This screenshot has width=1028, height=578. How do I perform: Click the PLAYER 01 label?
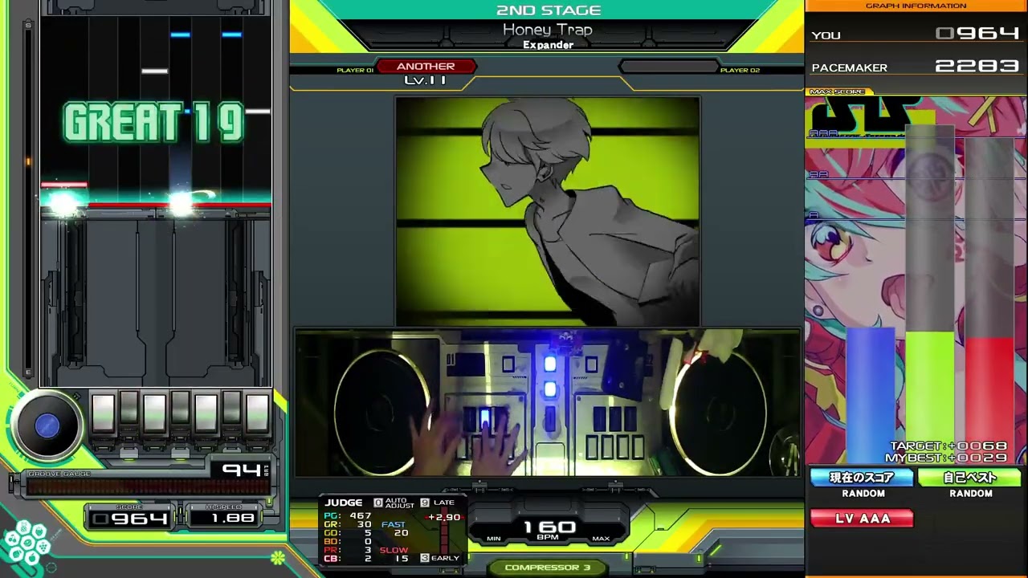click(x=355, y=71)
